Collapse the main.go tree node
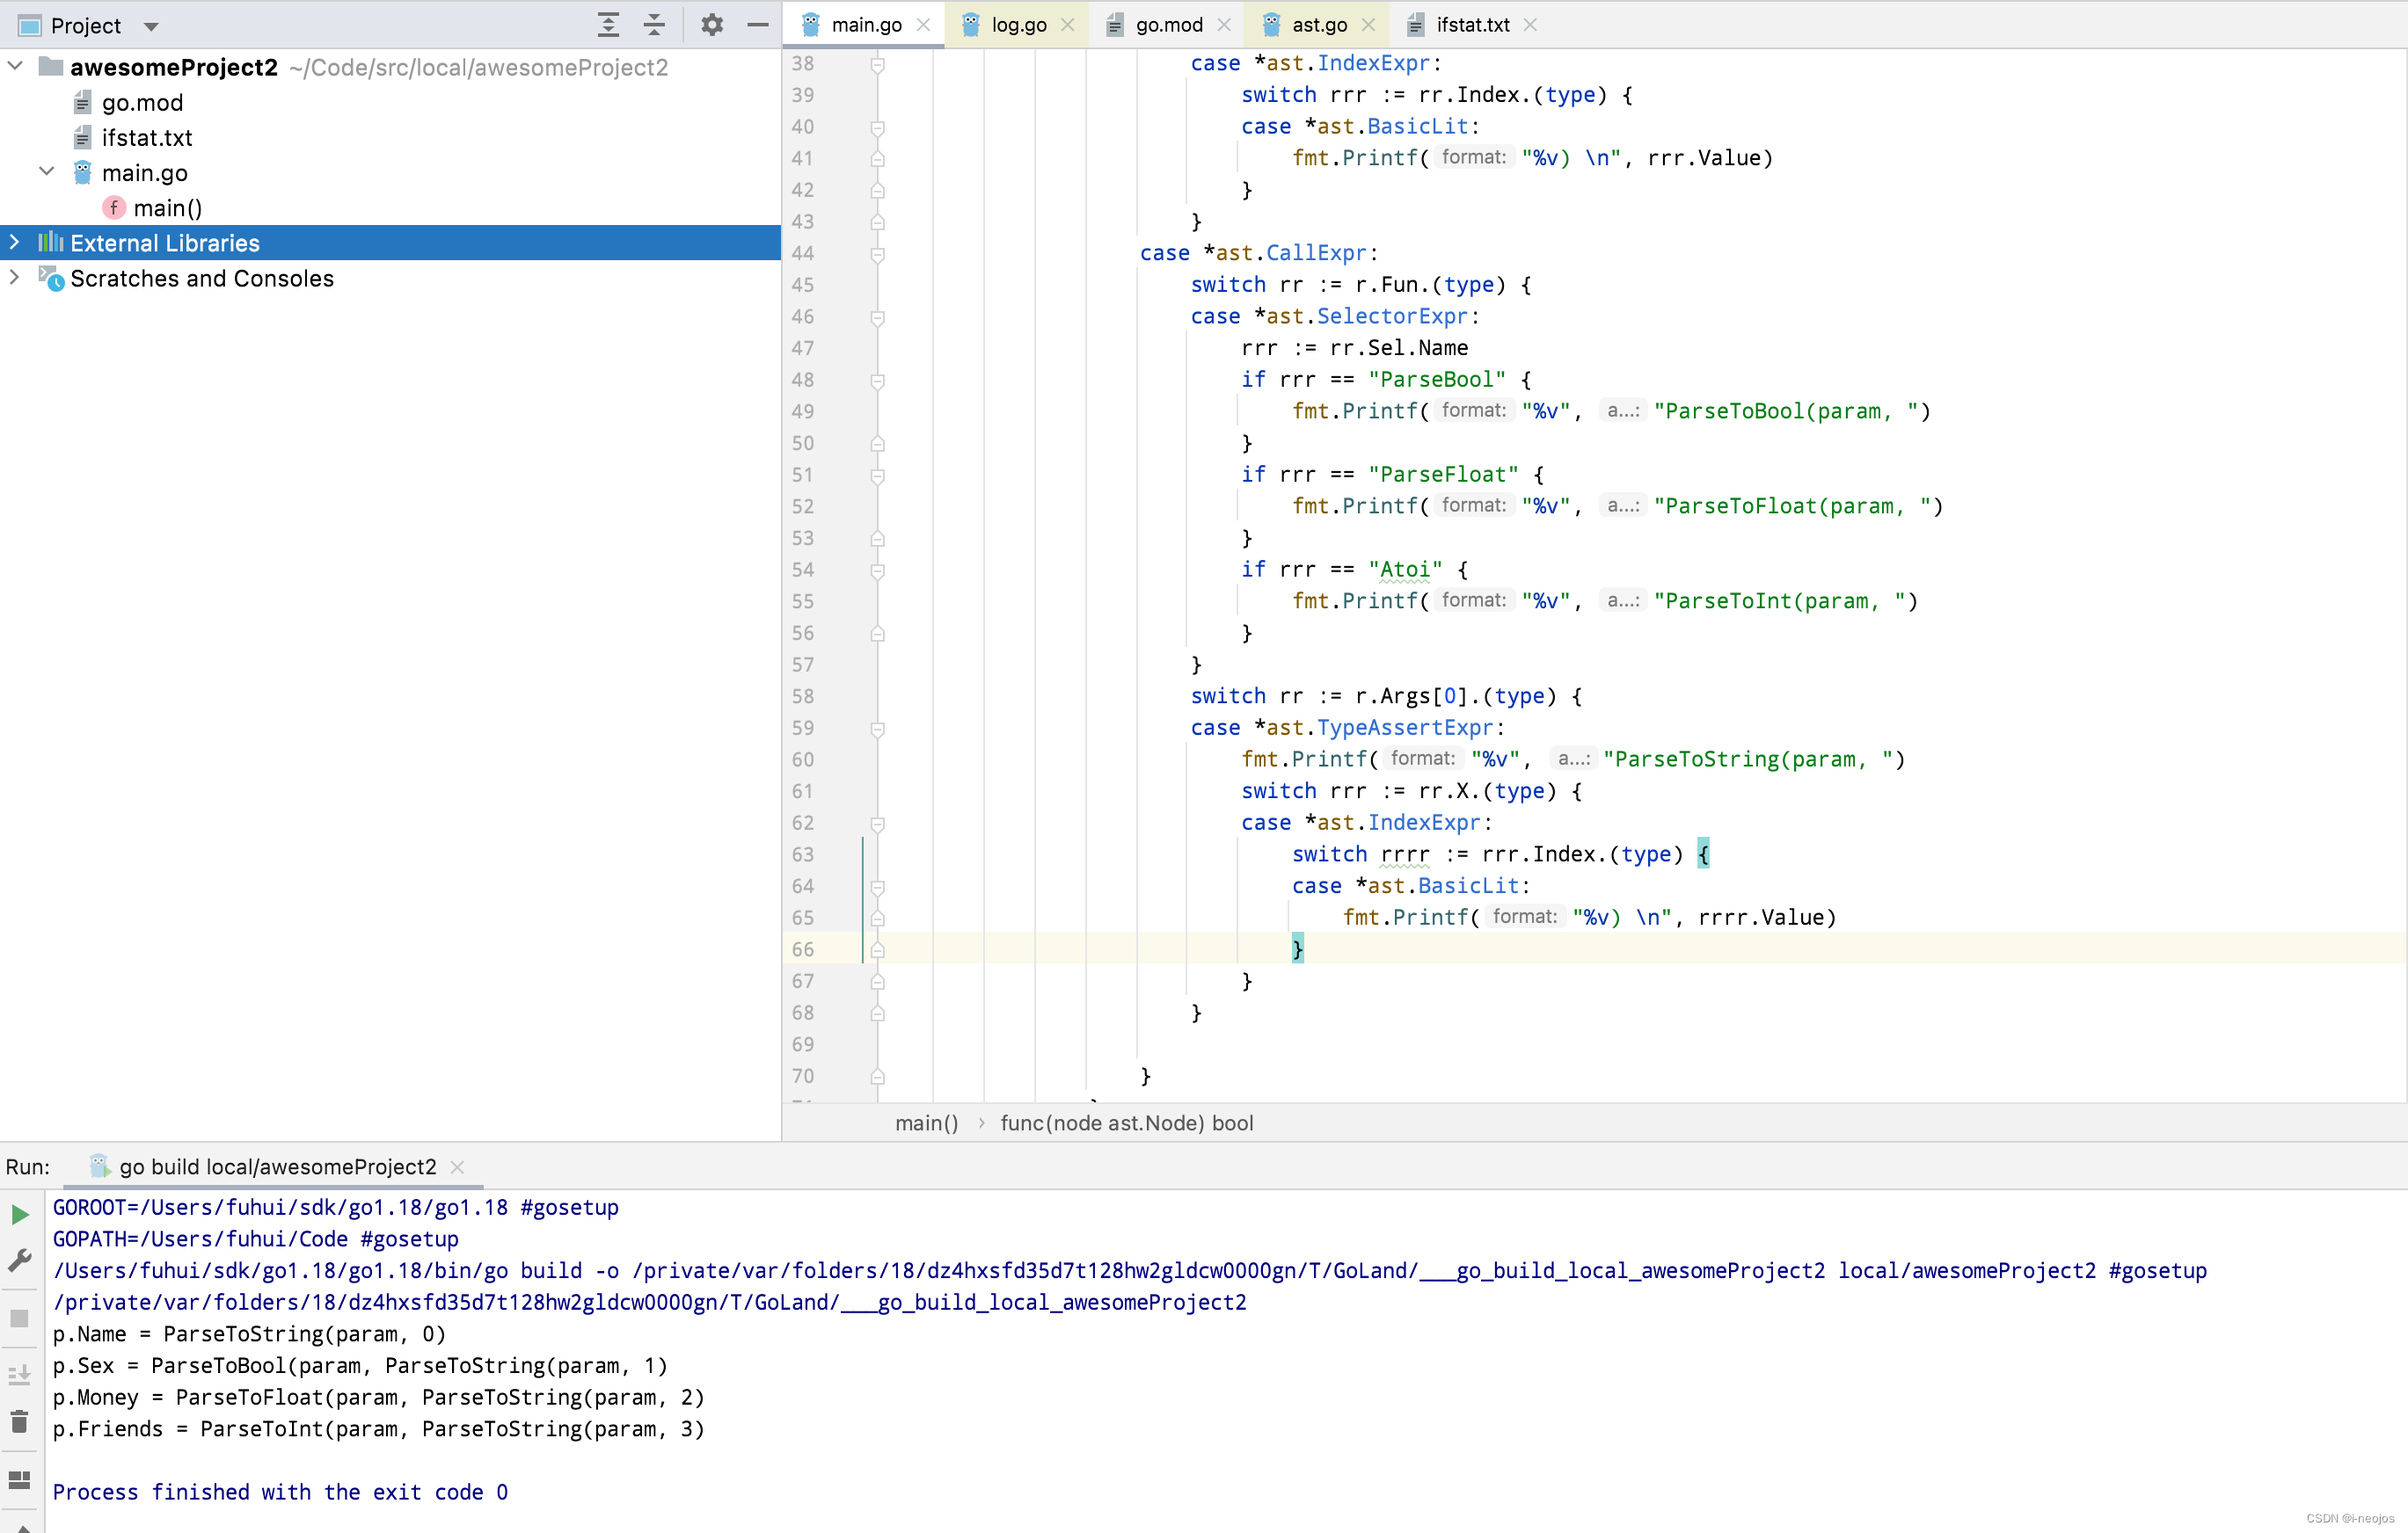This screenshot has height=1533, width=2408. click(x=46, y=172)
